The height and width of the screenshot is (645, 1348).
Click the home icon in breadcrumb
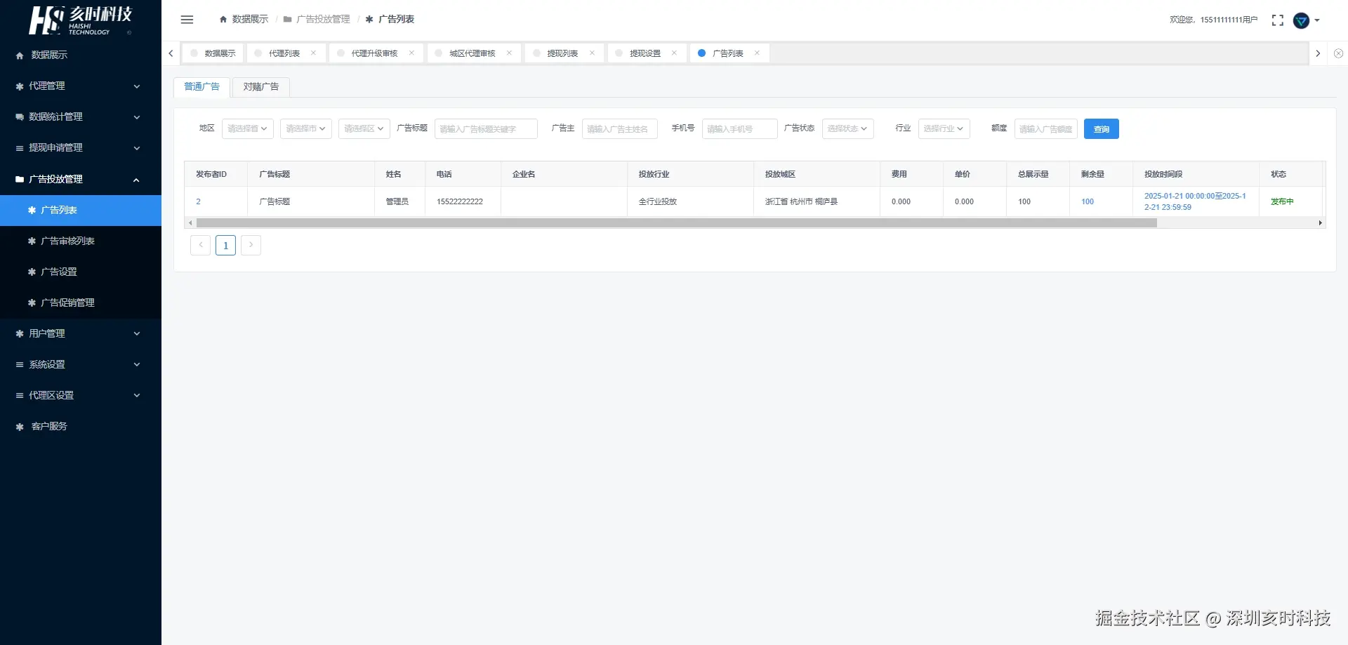tap(223, 20)
